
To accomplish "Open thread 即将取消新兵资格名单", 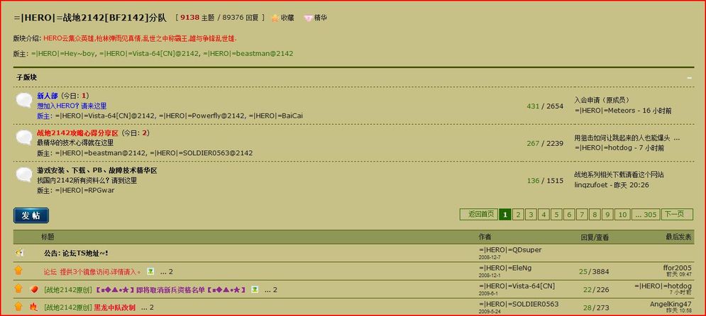I will (x=171, y=290).
